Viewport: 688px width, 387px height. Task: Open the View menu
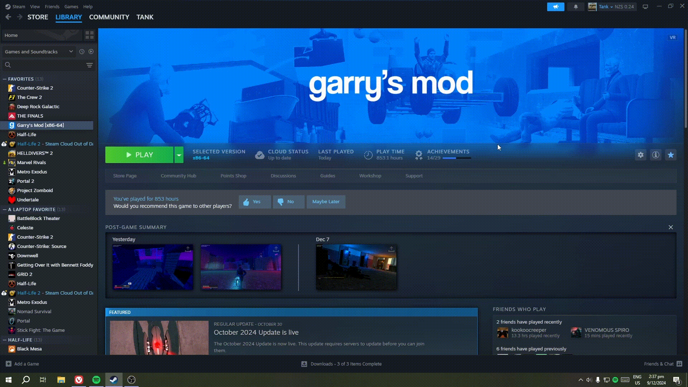35,6
